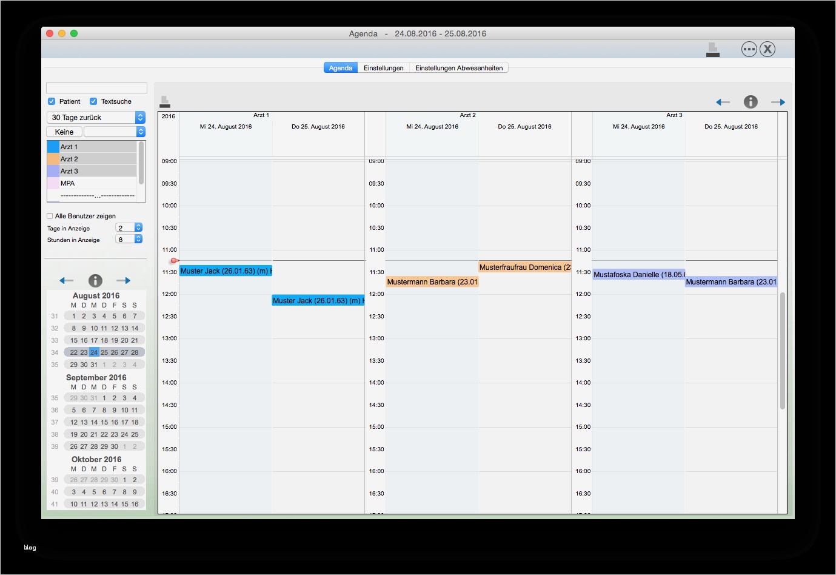Toggle the Textsuche checkbox
Screen dimensions: 836x575
[93, 101]
